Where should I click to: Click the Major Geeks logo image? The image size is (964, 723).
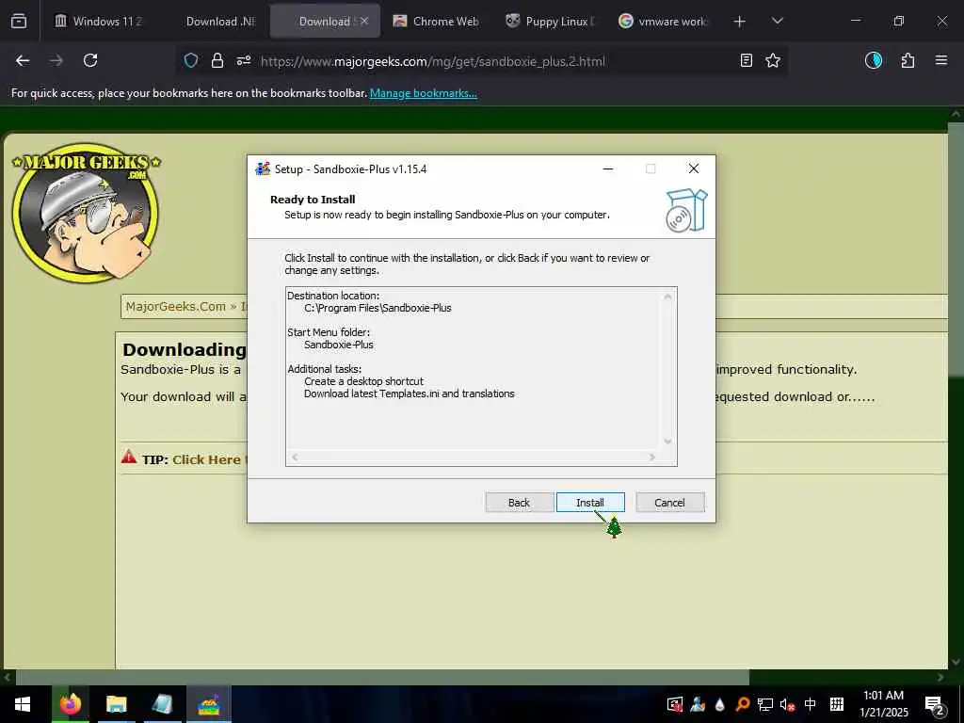tap(86, 213)
